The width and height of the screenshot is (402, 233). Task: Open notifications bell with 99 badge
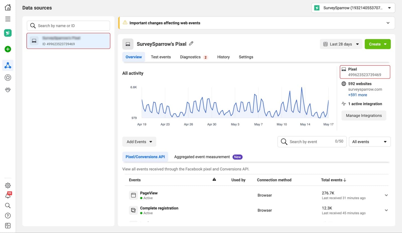click(8, 195)
